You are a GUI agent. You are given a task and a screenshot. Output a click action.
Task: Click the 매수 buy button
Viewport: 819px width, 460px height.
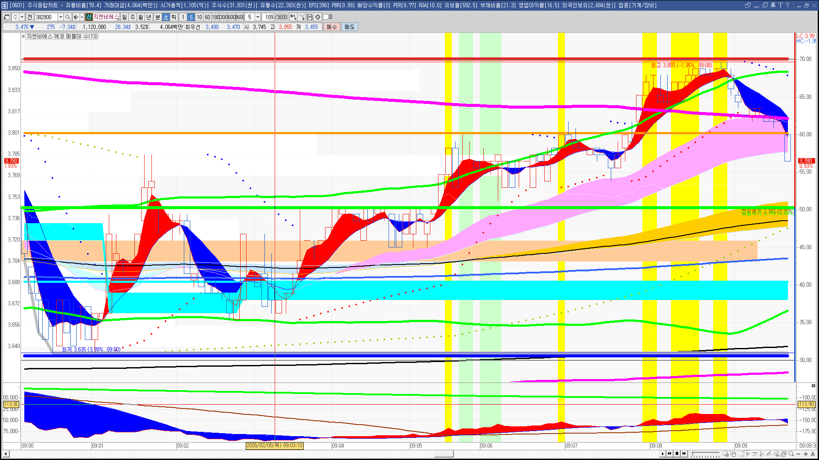click(x=332, y=27)
